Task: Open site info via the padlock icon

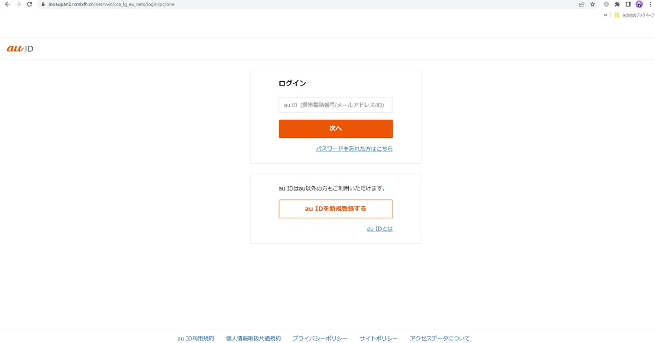Action: 43,4
